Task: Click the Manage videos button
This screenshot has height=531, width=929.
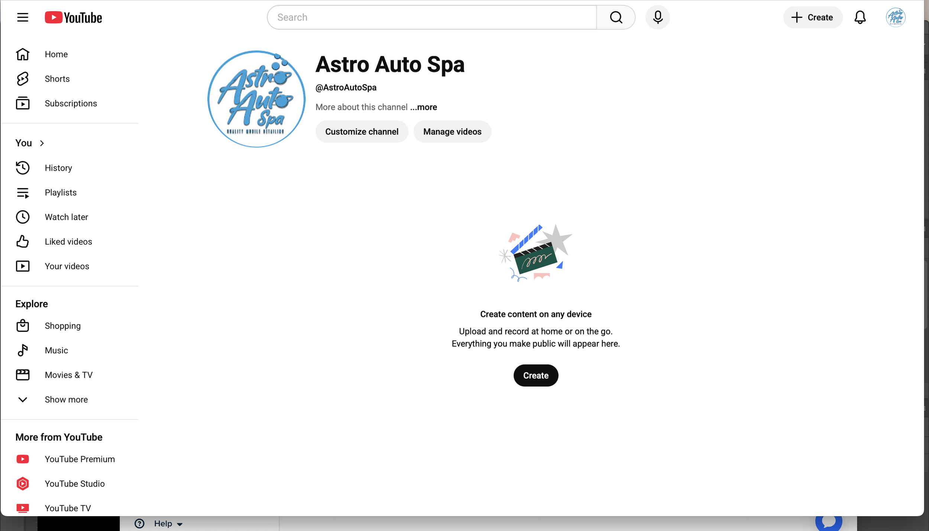Action: (452, 132)
